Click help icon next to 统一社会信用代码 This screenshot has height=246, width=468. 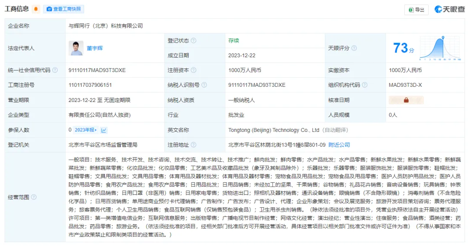[x=55, y=70]
